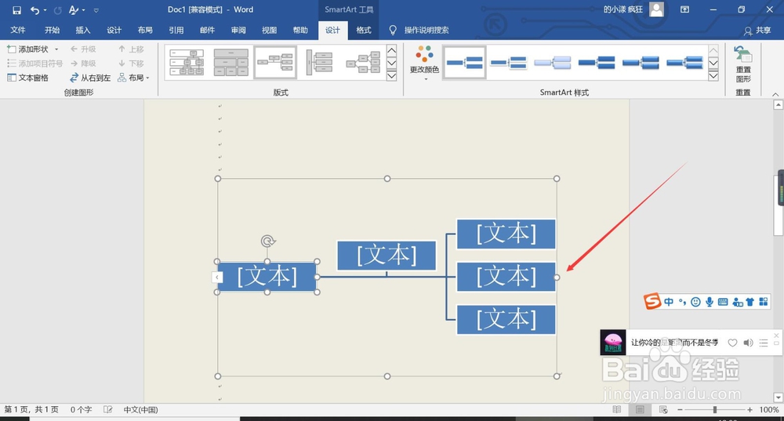Image resolution: width=784 pixels, height=421 pixels.
Task: Select the second SmartArt style thumbnail
Action: tap(509, 63)
